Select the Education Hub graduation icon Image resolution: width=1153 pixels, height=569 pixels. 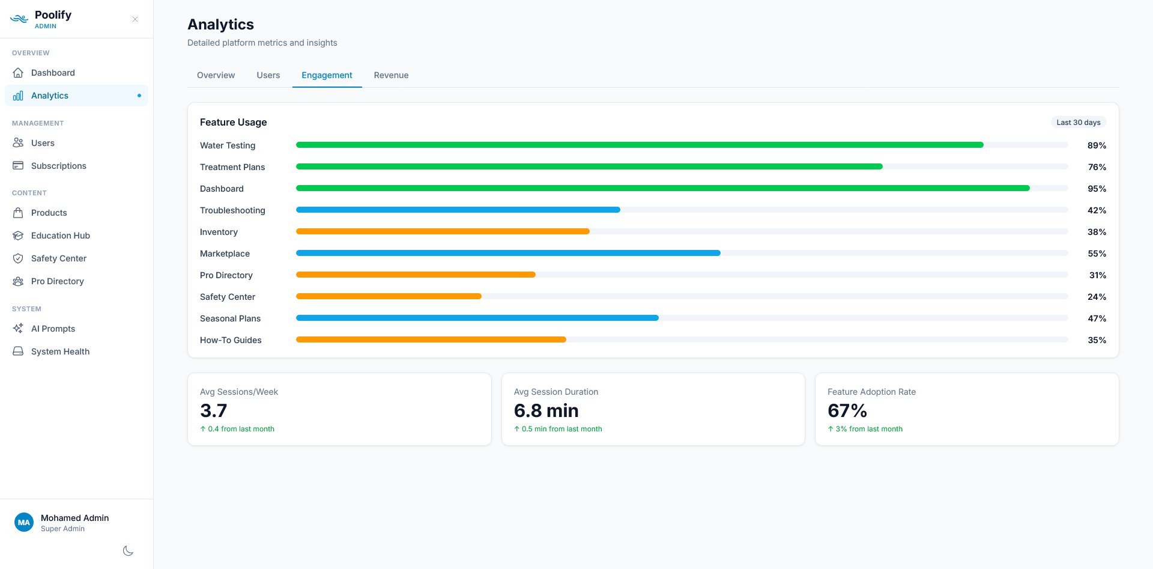tap(19, 236)
